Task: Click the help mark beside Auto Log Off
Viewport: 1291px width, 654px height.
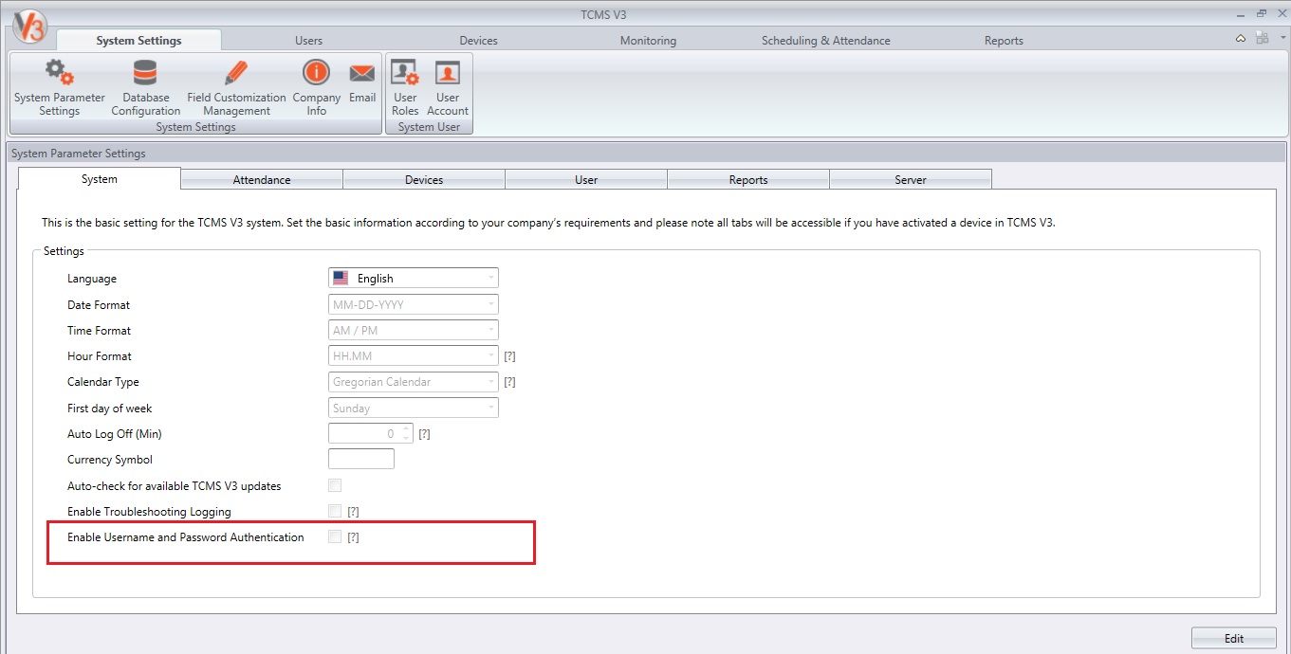Action: coord(425,434)
